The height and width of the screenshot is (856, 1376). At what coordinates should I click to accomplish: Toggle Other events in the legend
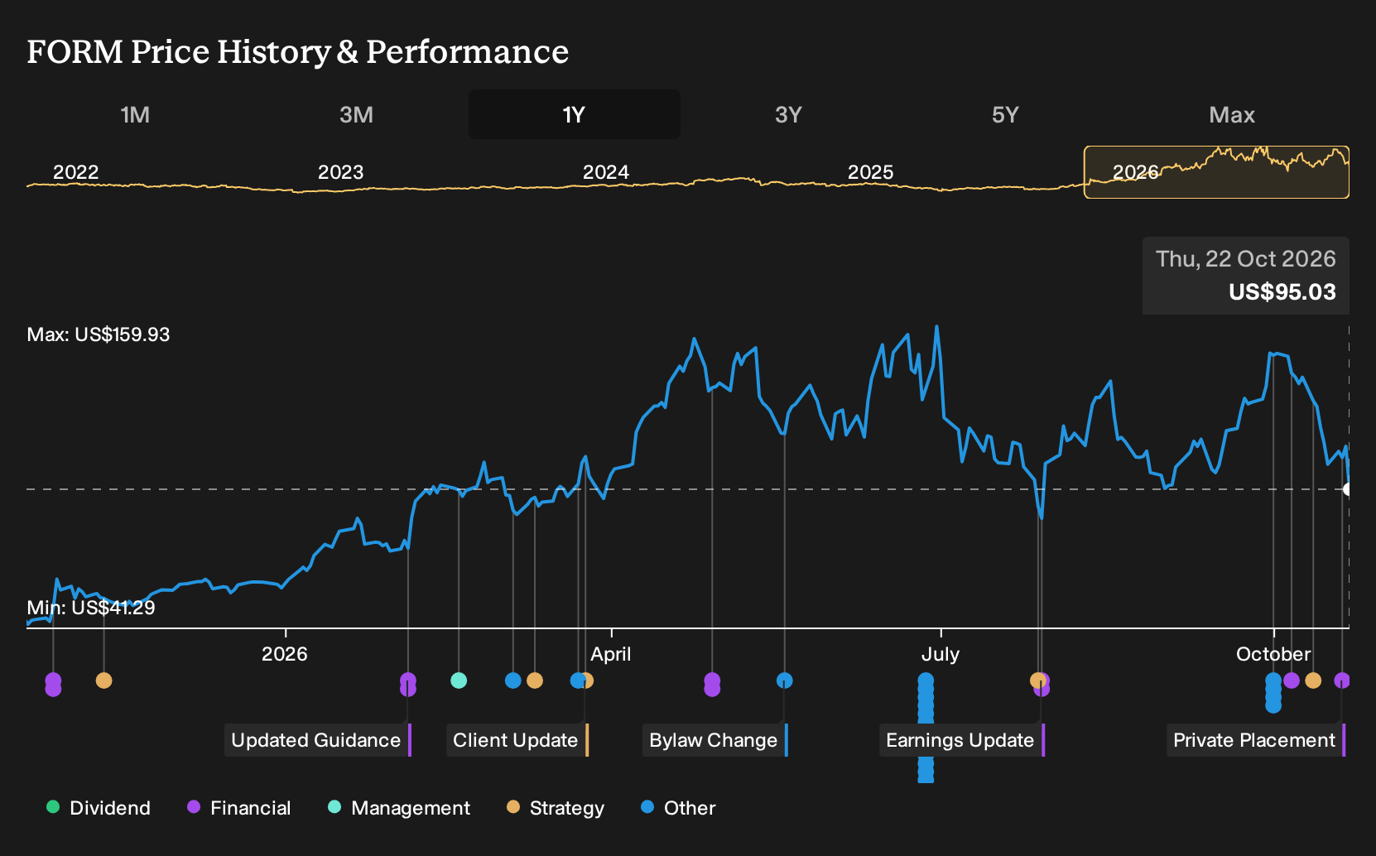[678, 808]
